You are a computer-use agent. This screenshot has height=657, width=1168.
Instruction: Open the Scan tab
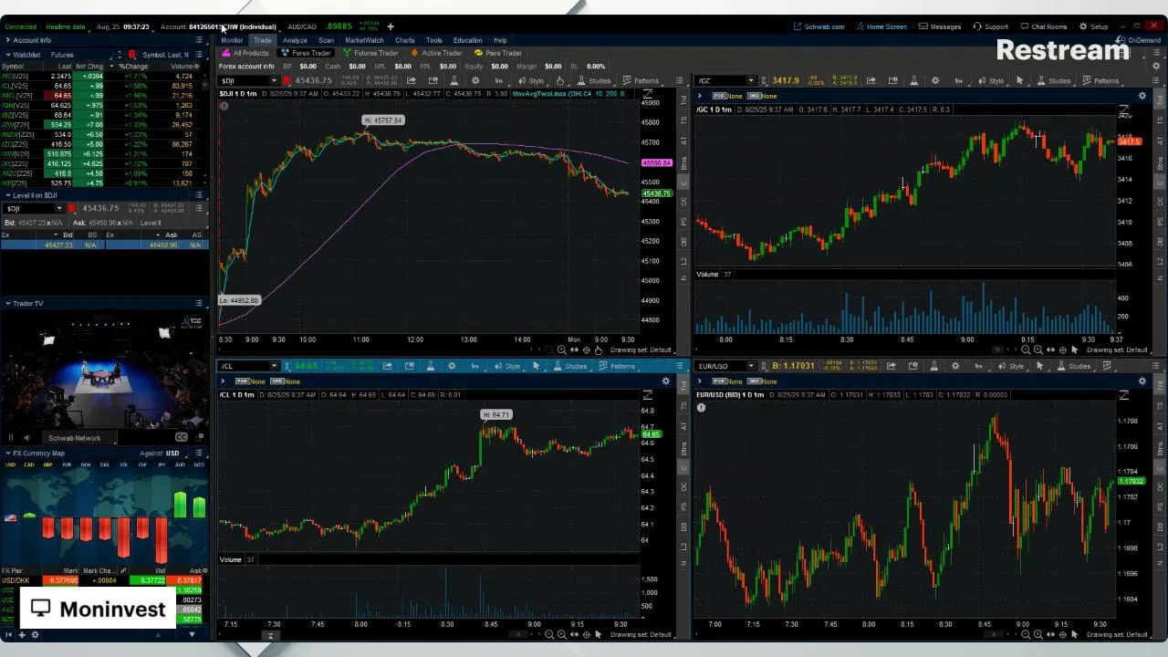click(326, 40)
